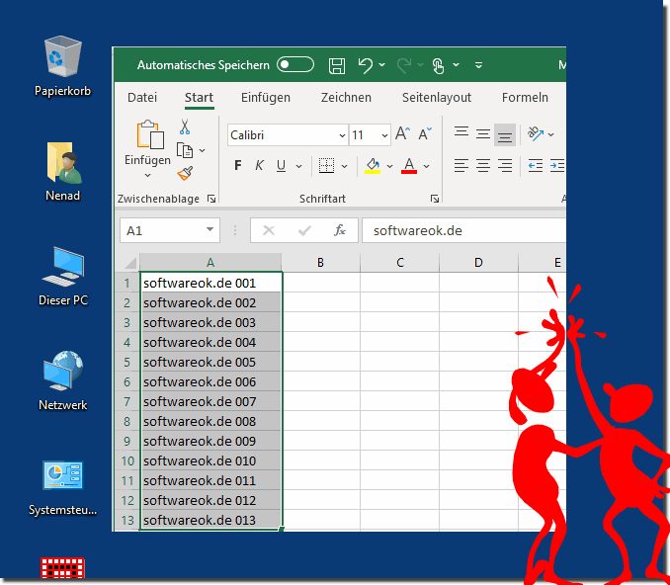Open the Name Box dropdown arrow

(x=209, y=230)
